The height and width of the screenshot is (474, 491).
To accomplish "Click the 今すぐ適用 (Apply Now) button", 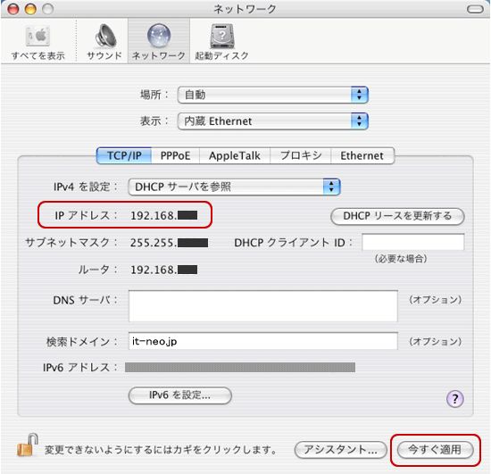I will point(435,450).
